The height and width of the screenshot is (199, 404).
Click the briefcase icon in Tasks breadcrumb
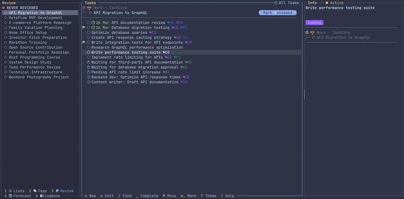(x=89, y=8)
